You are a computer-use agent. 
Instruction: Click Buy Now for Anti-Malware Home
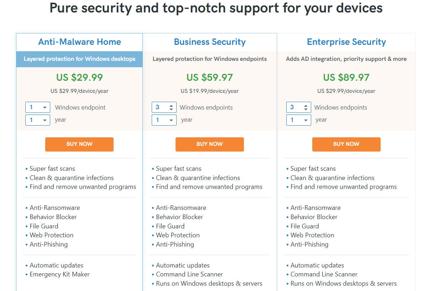click(79, 144)
